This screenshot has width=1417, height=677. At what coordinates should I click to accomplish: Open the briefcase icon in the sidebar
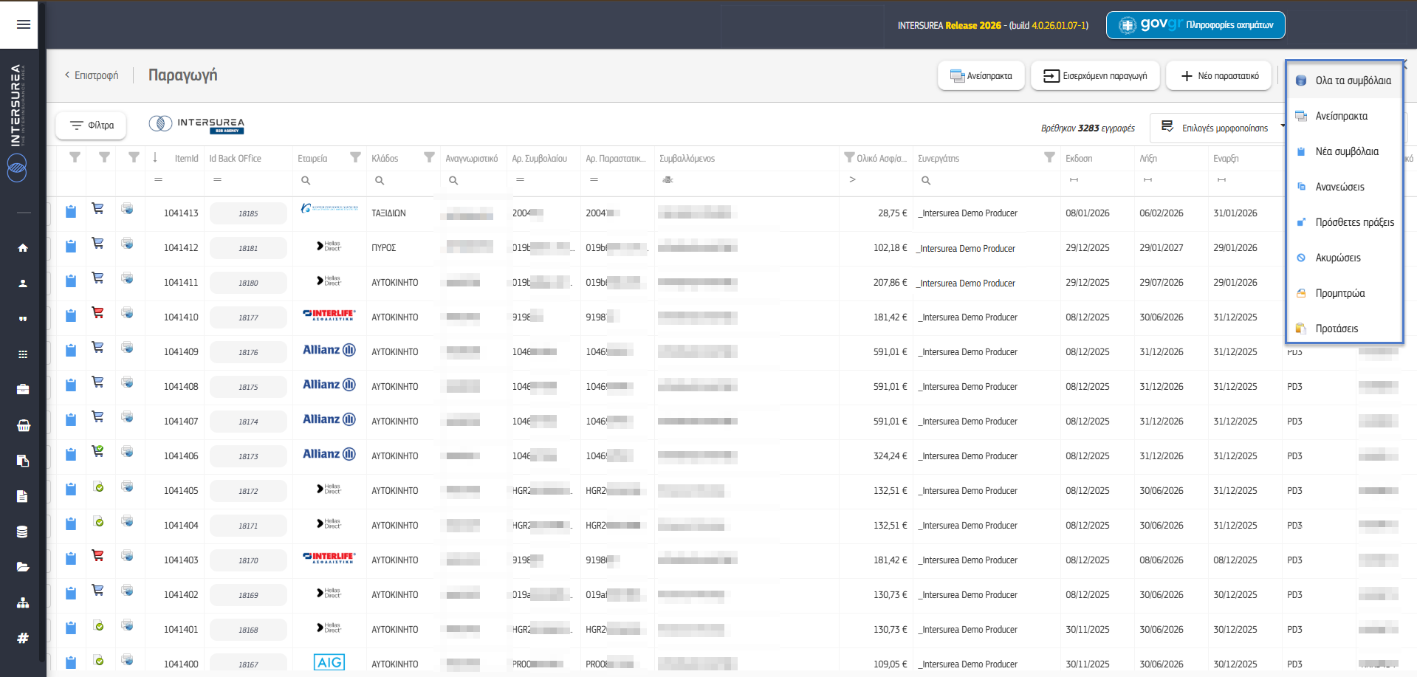(23, 389)
